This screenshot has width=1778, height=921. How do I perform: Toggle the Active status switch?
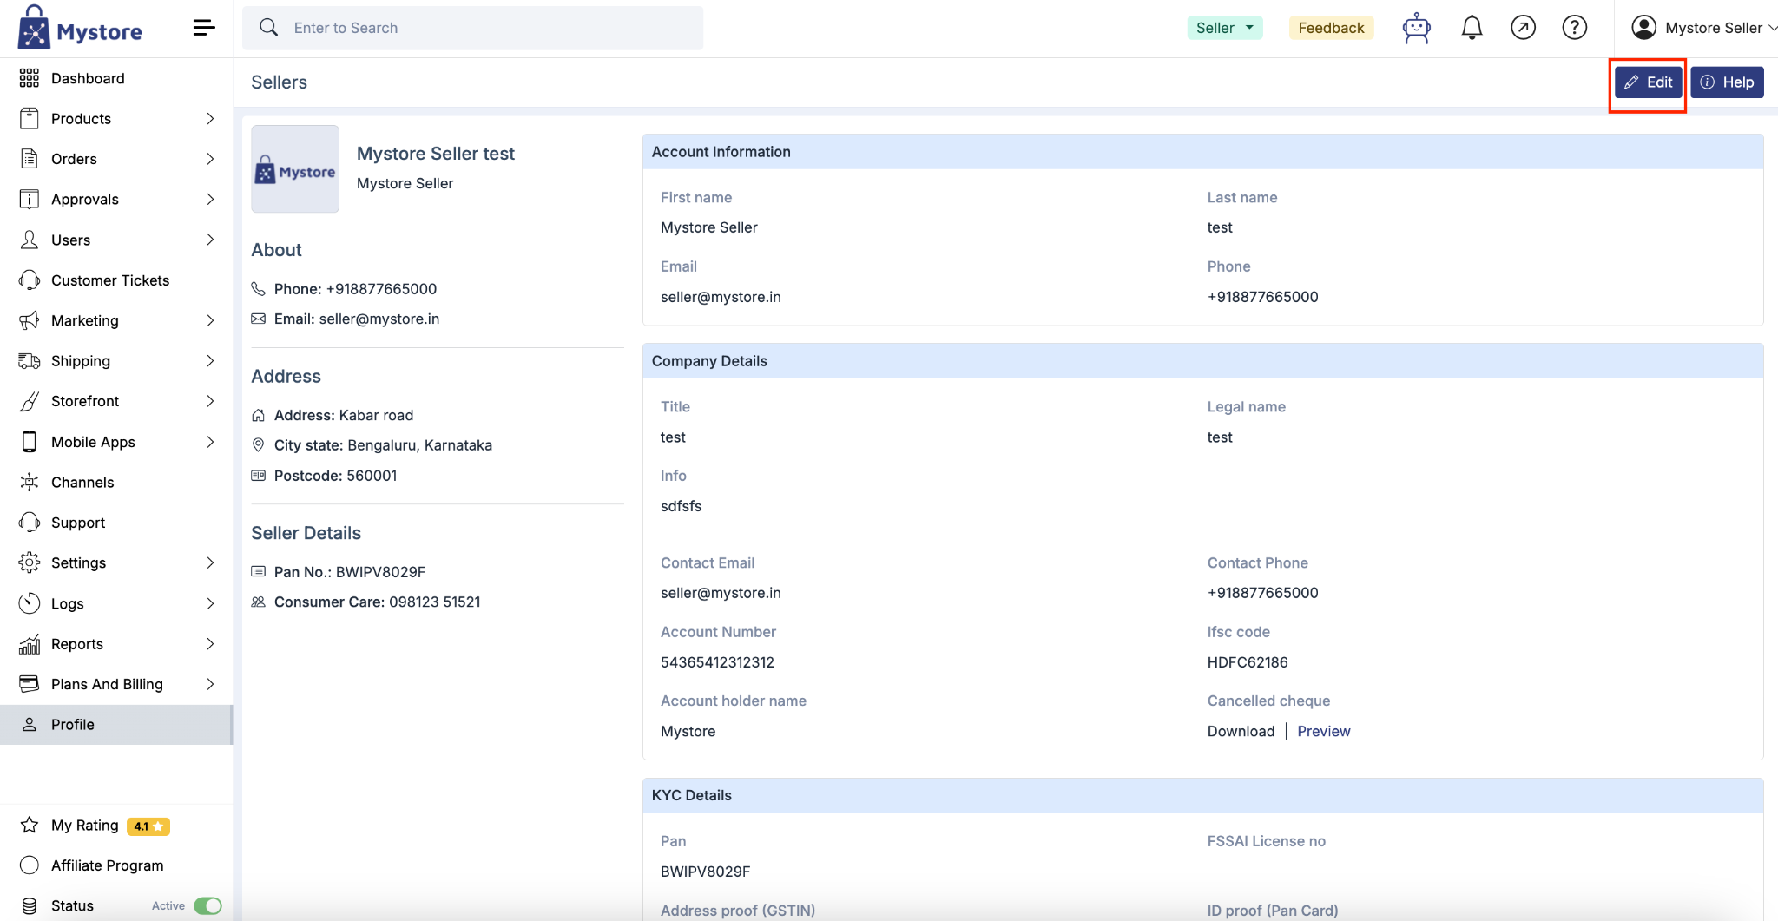[x=208, y=906]
